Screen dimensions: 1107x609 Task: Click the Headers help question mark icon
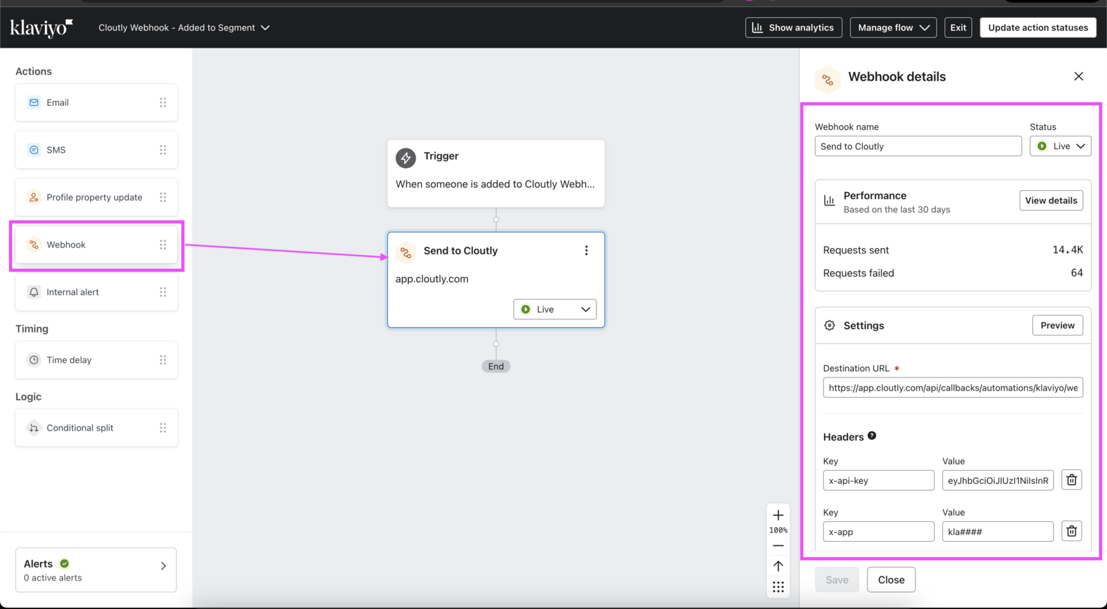[x=872, y=435]
